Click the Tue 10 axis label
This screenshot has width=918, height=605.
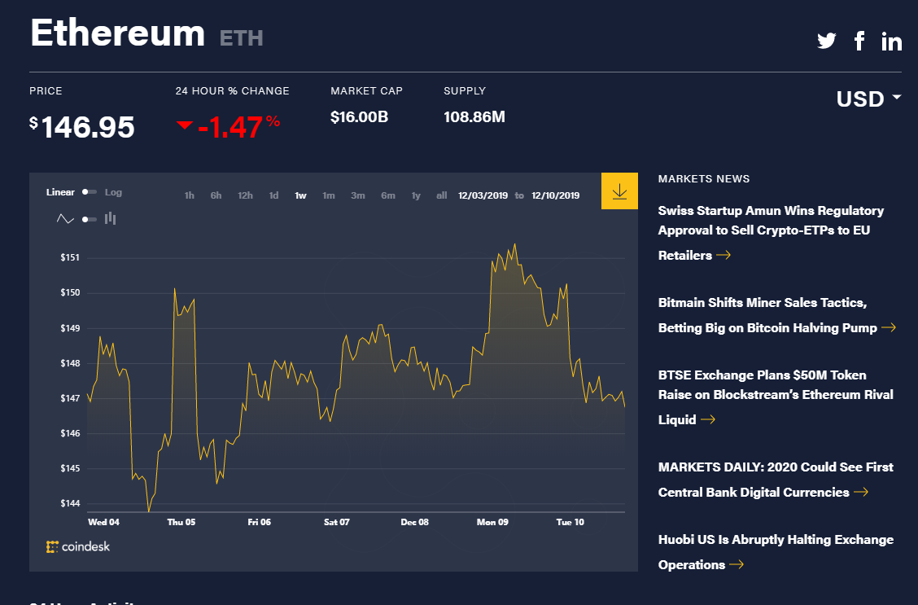(x=570, y=522)
